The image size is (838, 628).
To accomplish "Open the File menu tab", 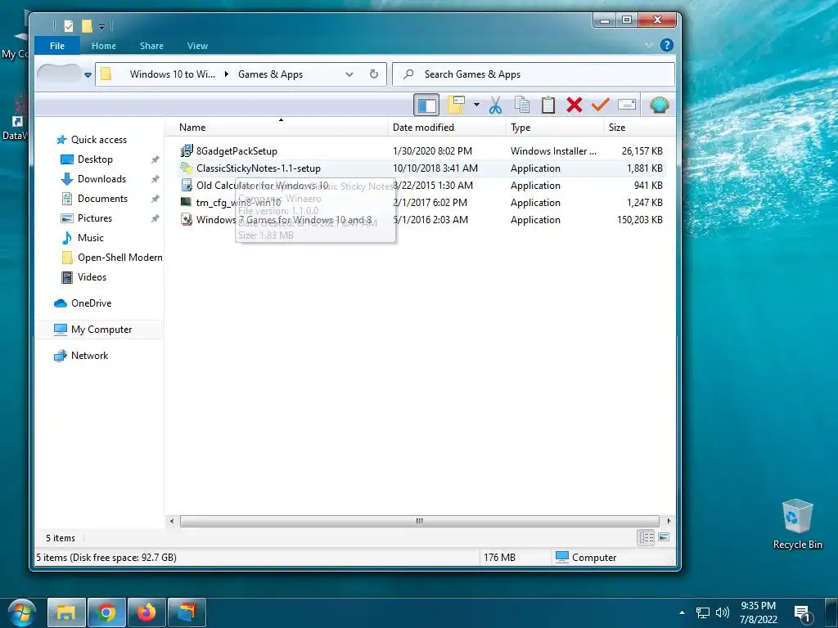I will (x=57, y=46).
